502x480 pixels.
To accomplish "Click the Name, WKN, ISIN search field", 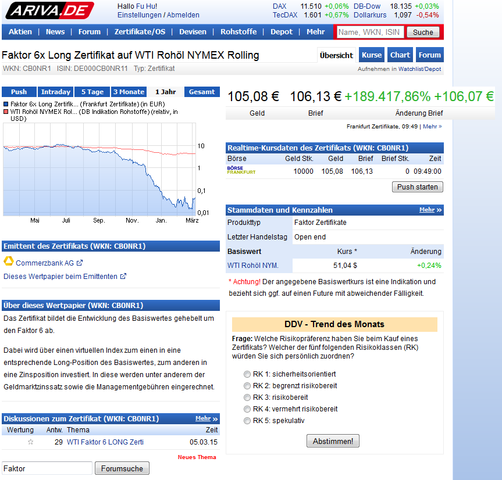I will (370, 32).
